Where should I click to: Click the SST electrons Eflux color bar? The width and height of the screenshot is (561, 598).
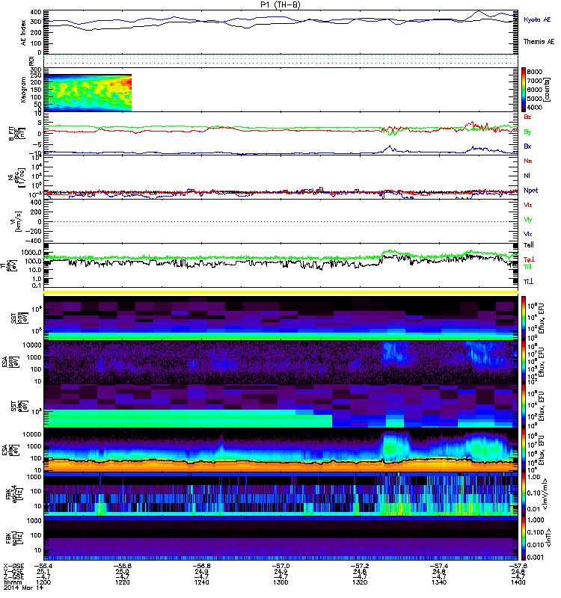pos(524,406)
